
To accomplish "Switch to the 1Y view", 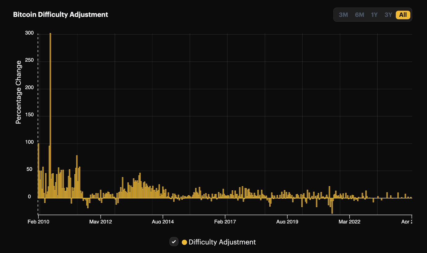I will click(x=374, y=15).
